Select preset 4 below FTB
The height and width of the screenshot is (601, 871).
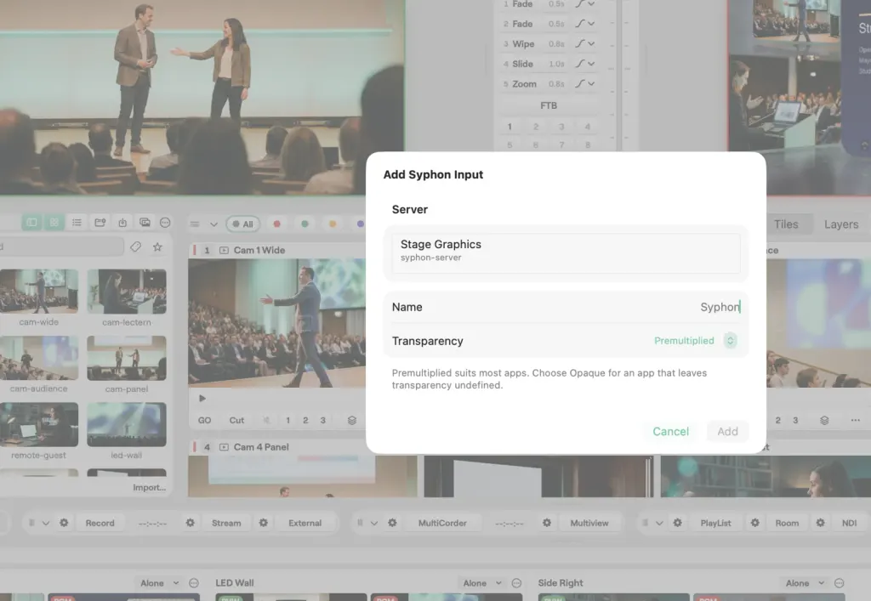coord(587,127)
